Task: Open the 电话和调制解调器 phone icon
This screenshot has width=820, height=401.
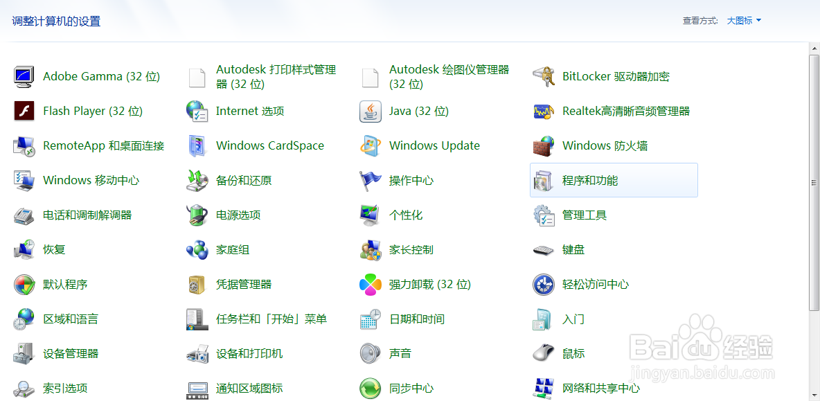Action: pyautogui.click(x=24, y=215)
